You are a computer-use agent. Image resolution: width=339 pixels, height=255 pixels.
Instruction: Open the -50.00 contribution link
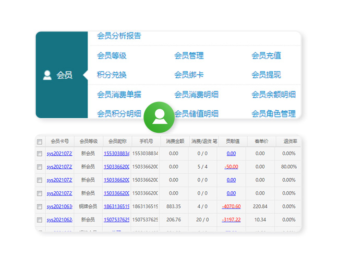tap(231, 167)
